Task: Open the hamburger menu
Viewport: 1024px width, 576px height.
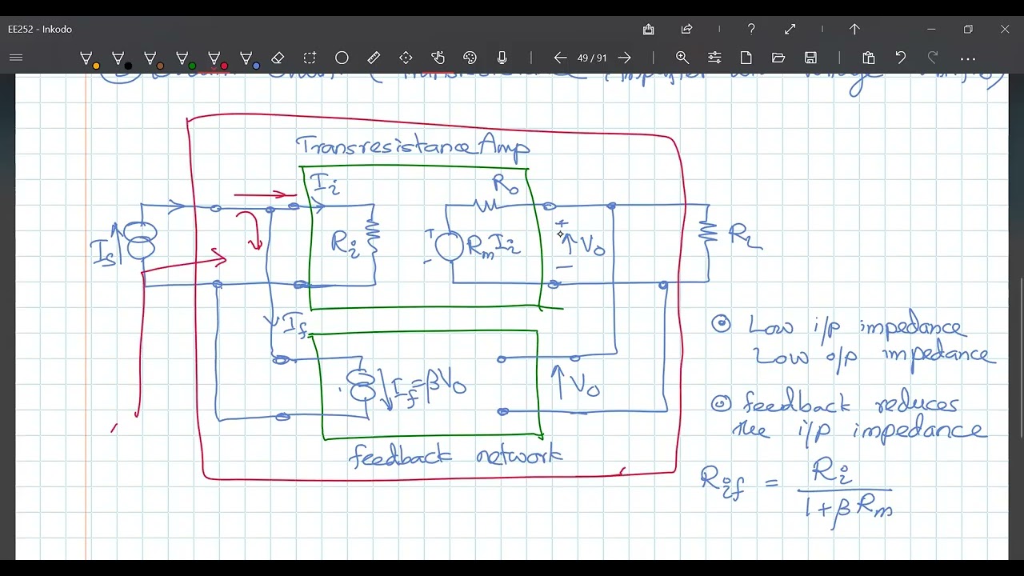Action: click(x=16, y=58)
